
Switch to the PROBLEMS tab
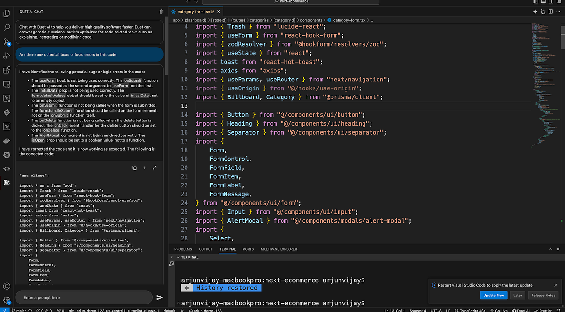[x=183, y=249]
